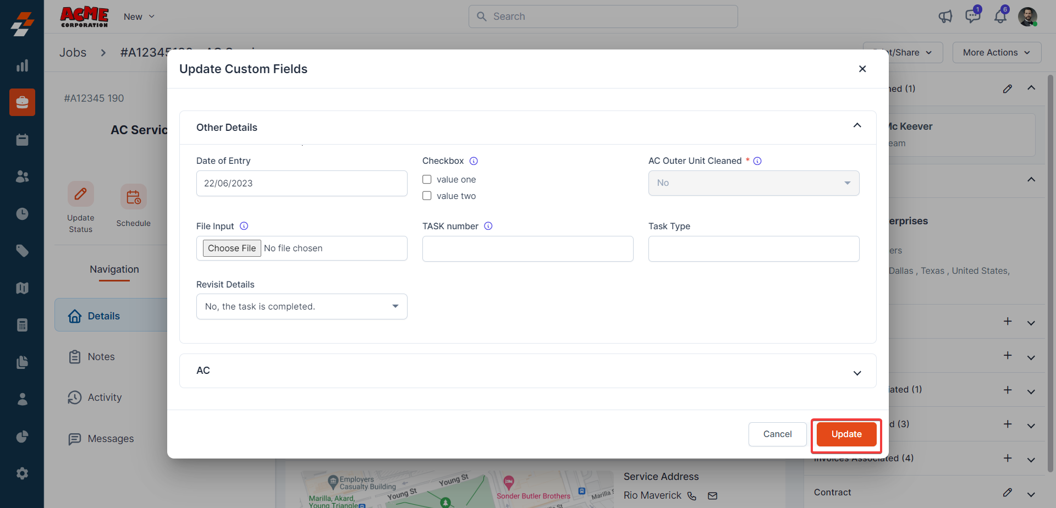Check the "value two" checkbox

point(427,196)
